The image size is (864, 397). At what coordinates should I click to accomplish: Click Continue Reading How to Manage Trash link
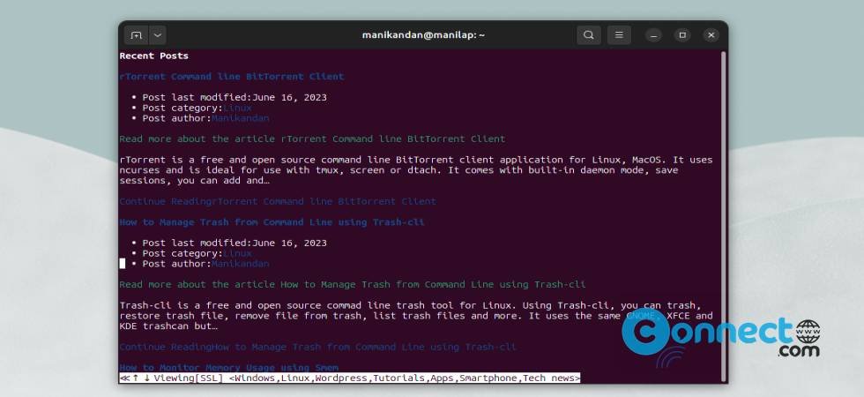point(318,348)
